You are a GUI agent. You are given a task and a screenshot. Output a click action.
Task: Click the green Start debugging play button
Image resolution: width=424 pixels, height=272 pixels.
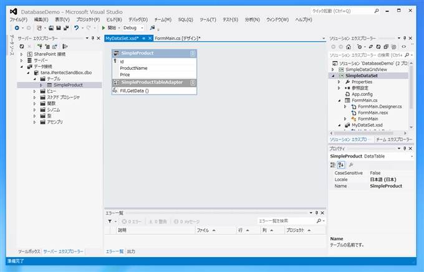coord(104,28)
